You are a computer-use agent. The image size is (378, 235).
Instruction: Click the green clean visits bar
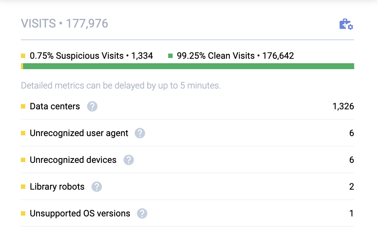[x=188, y=66]
